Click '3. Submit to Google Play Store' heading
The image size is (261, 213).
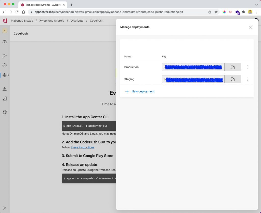tap(87, 156)
